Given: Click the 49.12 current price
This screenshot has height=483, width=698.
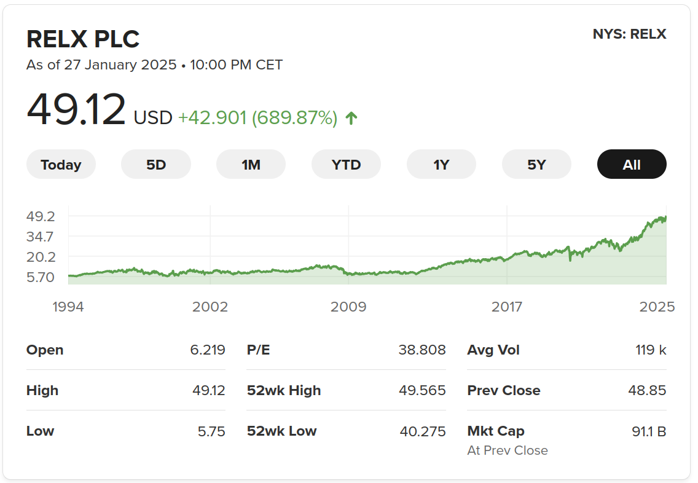Looking at the screenshot, I should [x=76, y=110].
